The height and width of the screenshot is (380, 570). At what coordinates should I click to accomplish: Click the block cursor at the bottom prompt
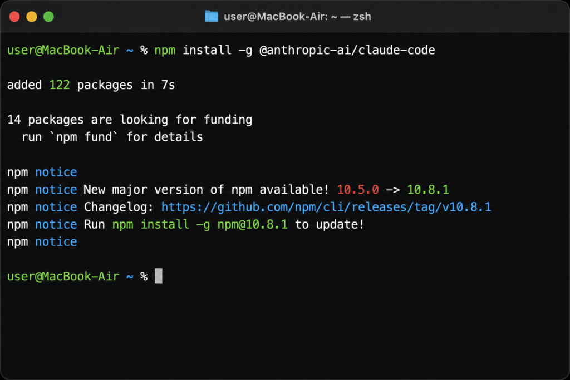(x=159, y=276)
